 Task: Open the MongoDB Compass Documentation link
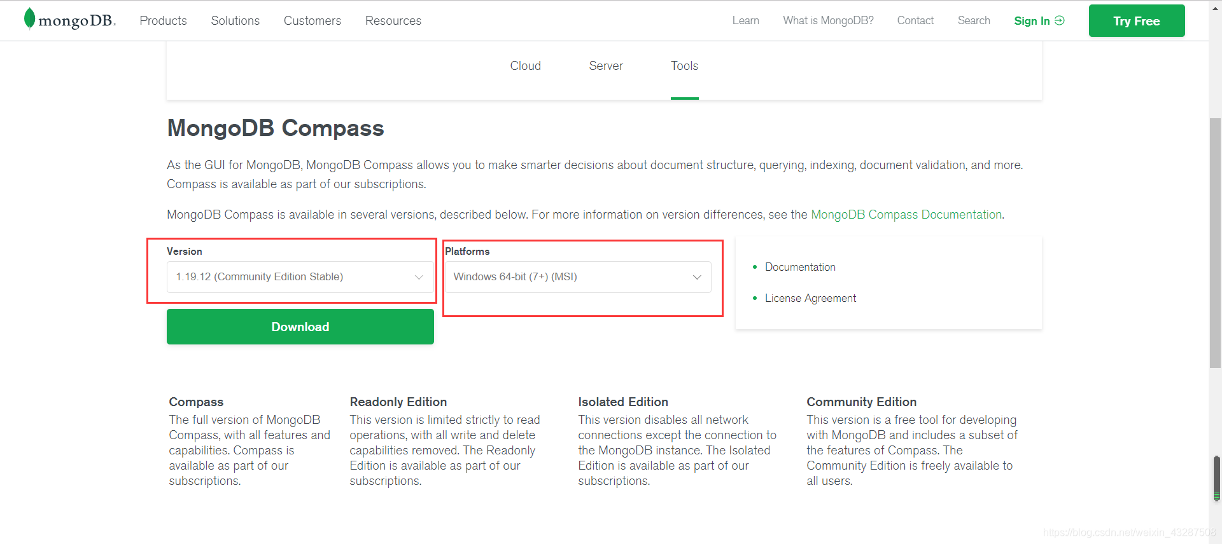(906, 215)
